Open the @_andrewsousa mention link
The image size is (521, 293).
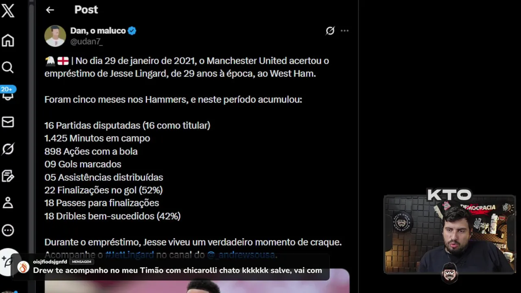241,255
